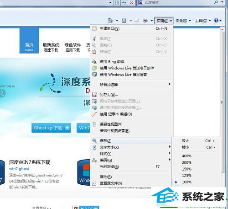Image resolution: width=228 pixels, height=209 pixels.
Task: Open the print options dropdown arrow
Action: pyautogui.click(x=152, y=21)
